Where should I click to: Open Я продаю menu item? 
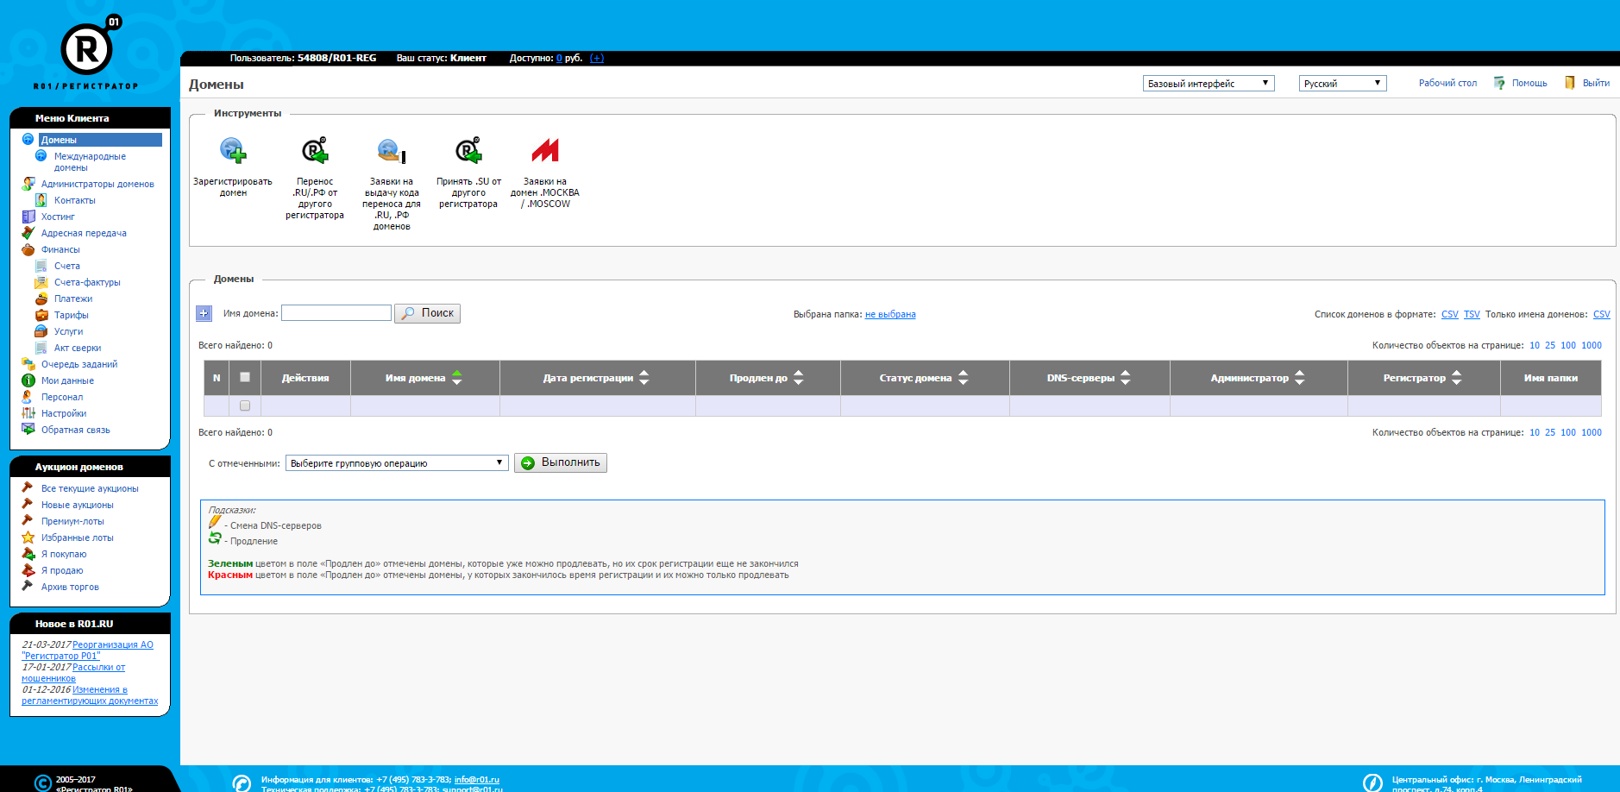point(62,570)
